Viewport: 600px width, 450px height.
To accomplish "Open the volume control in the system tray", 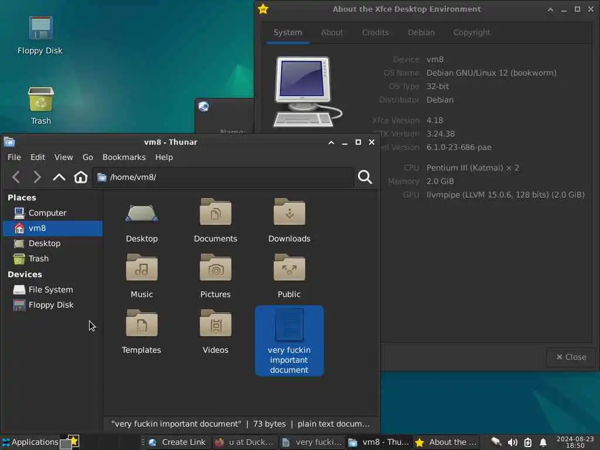I will click(512, 442).
